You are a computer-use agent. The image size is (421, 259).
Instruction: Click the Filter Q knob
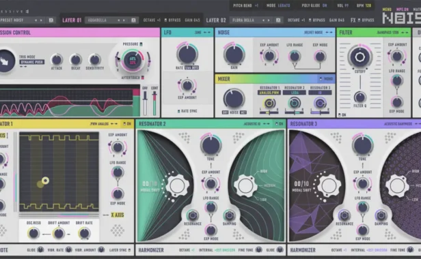click(x=359, y=97)
